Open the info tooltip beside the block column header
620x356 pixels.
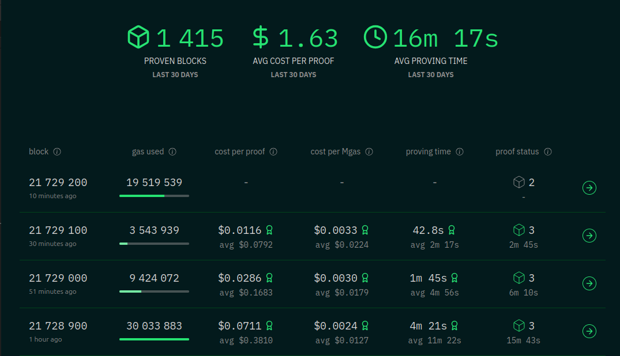(57, 152)
